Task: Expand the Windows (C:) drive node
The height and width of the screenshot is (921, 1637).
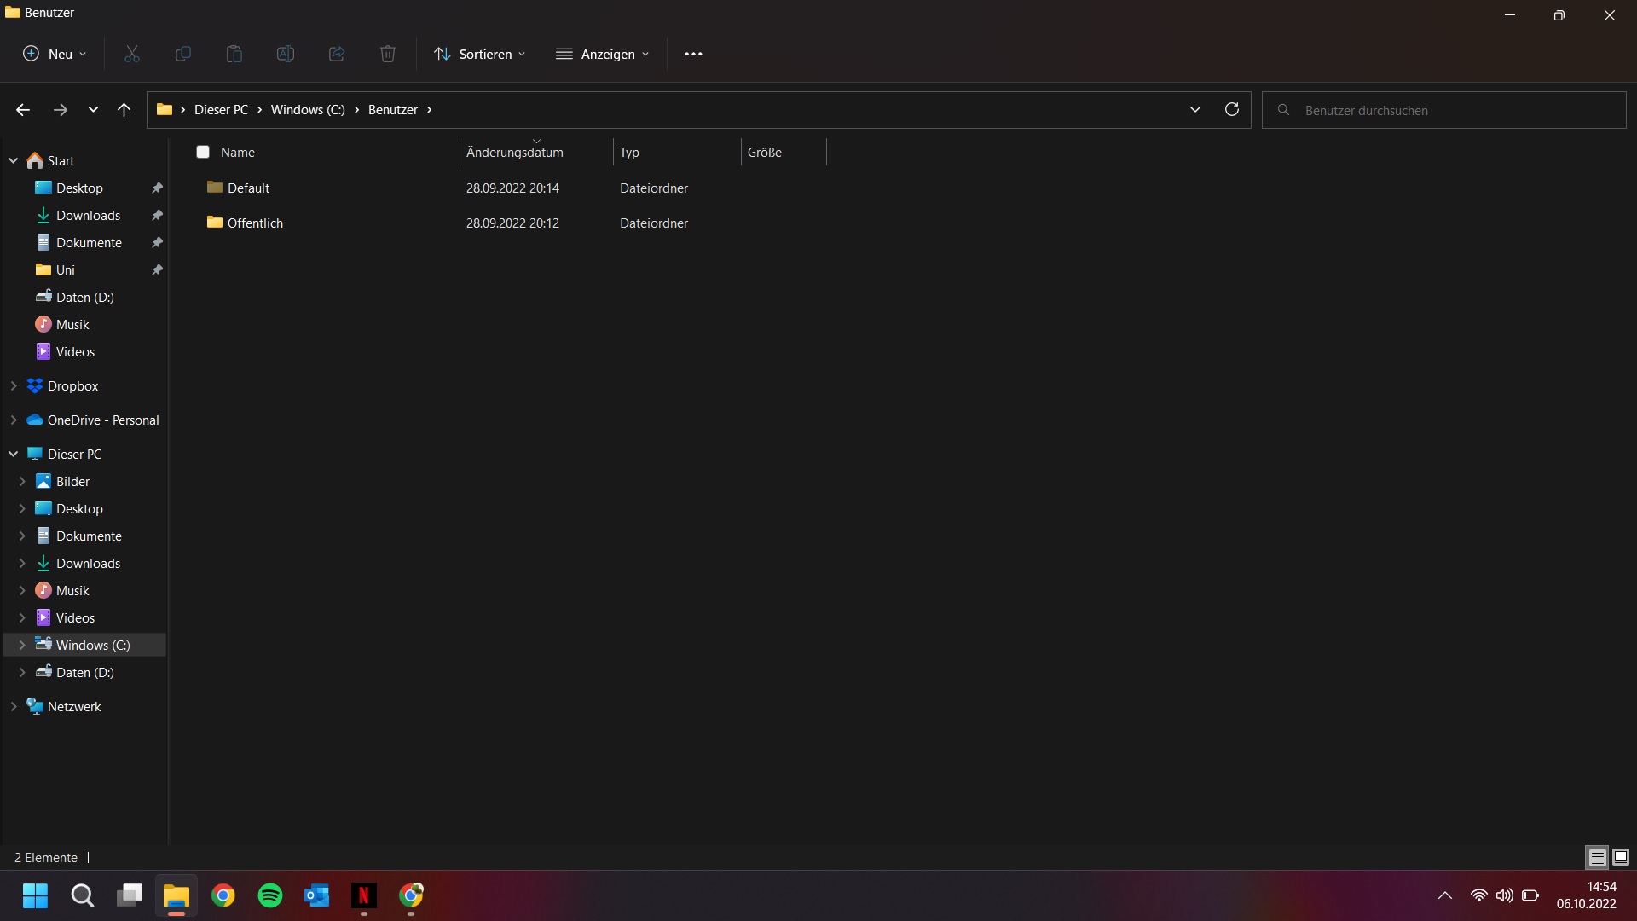Action: pyautogui.click(x=22, y=645)
